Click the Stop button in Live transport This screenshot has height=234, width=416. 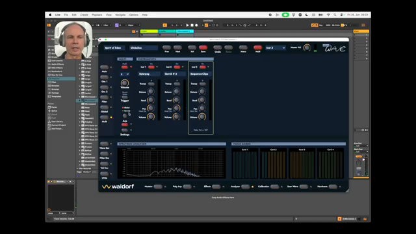click(192, 25)
